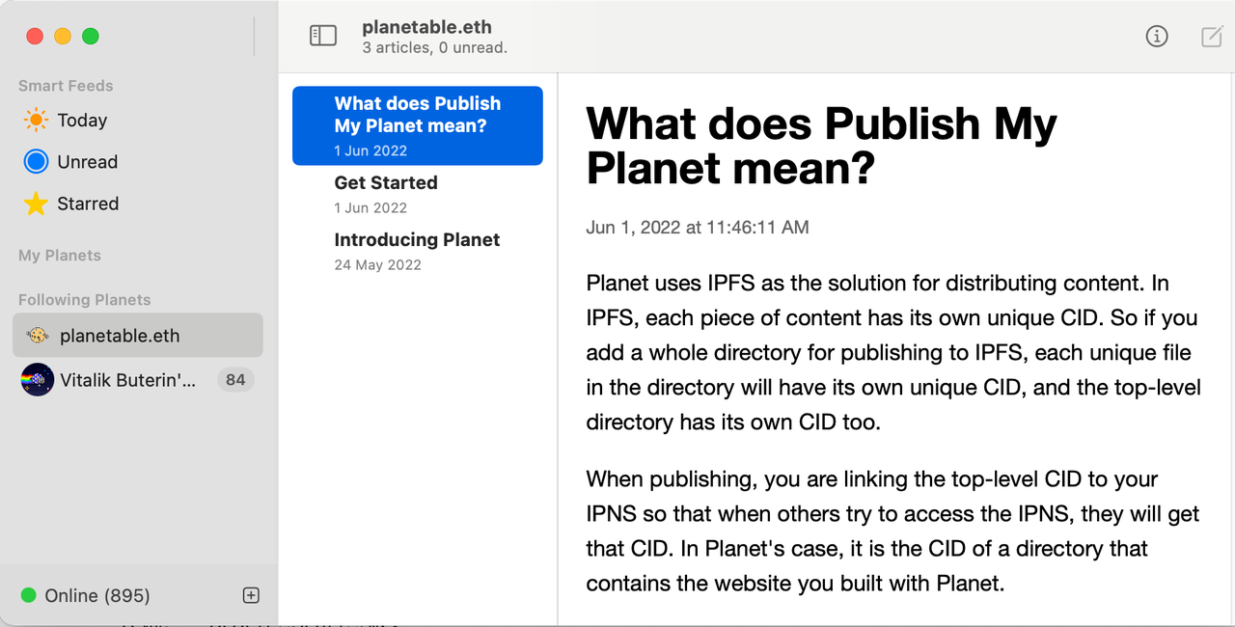
Task: Click the plus icon to add planet
Action: pyautogui.click(x=251, y=595)
